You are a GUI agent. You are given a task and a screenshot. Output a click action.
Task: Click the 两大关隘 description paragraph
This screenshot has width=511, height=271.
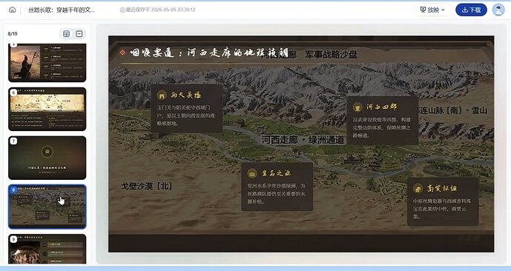click(185, 116)
